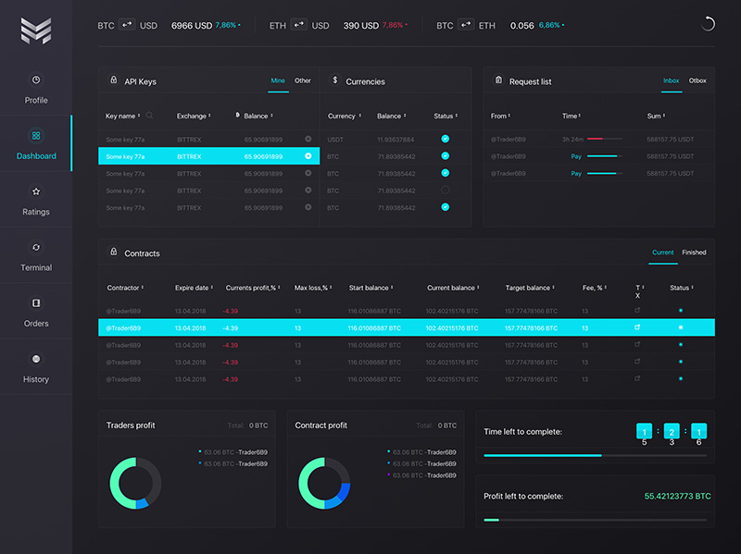Click the lock icon beside Contracts header
741x554 pixels.
click(x=114, y=253)
